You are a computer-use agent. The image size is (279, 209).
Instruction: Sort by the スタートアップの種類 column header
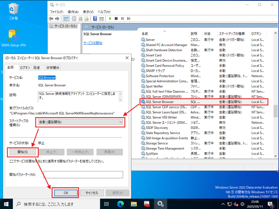coord(233,33)
